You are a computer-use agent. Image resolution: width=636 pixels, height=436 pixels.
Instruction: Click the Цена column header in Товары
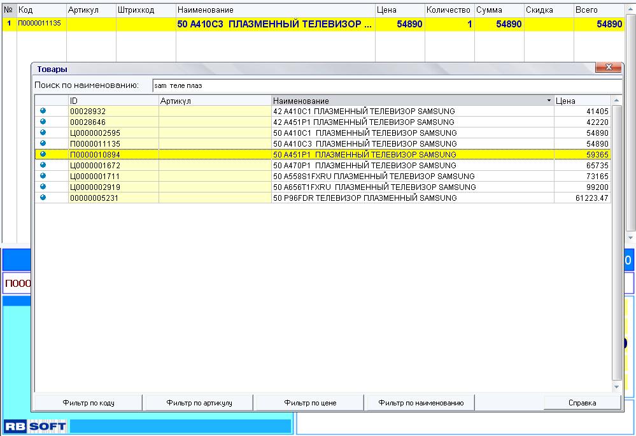(x=581, y=101)
